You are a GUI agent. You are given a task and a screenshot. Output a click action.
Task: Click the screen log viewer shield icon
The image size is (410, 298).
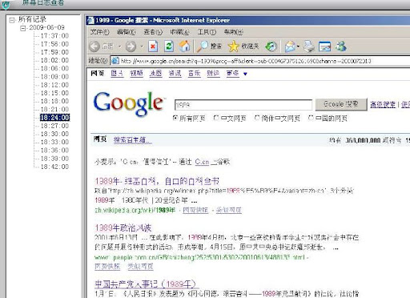6,4
